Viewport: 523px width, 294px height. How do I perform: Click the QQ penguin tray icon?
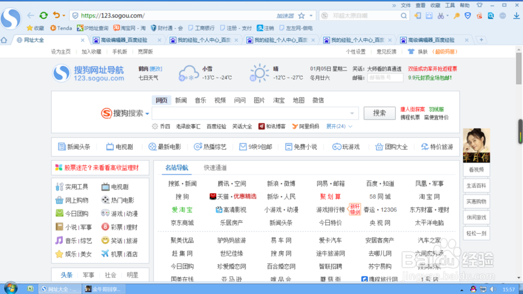473,289
